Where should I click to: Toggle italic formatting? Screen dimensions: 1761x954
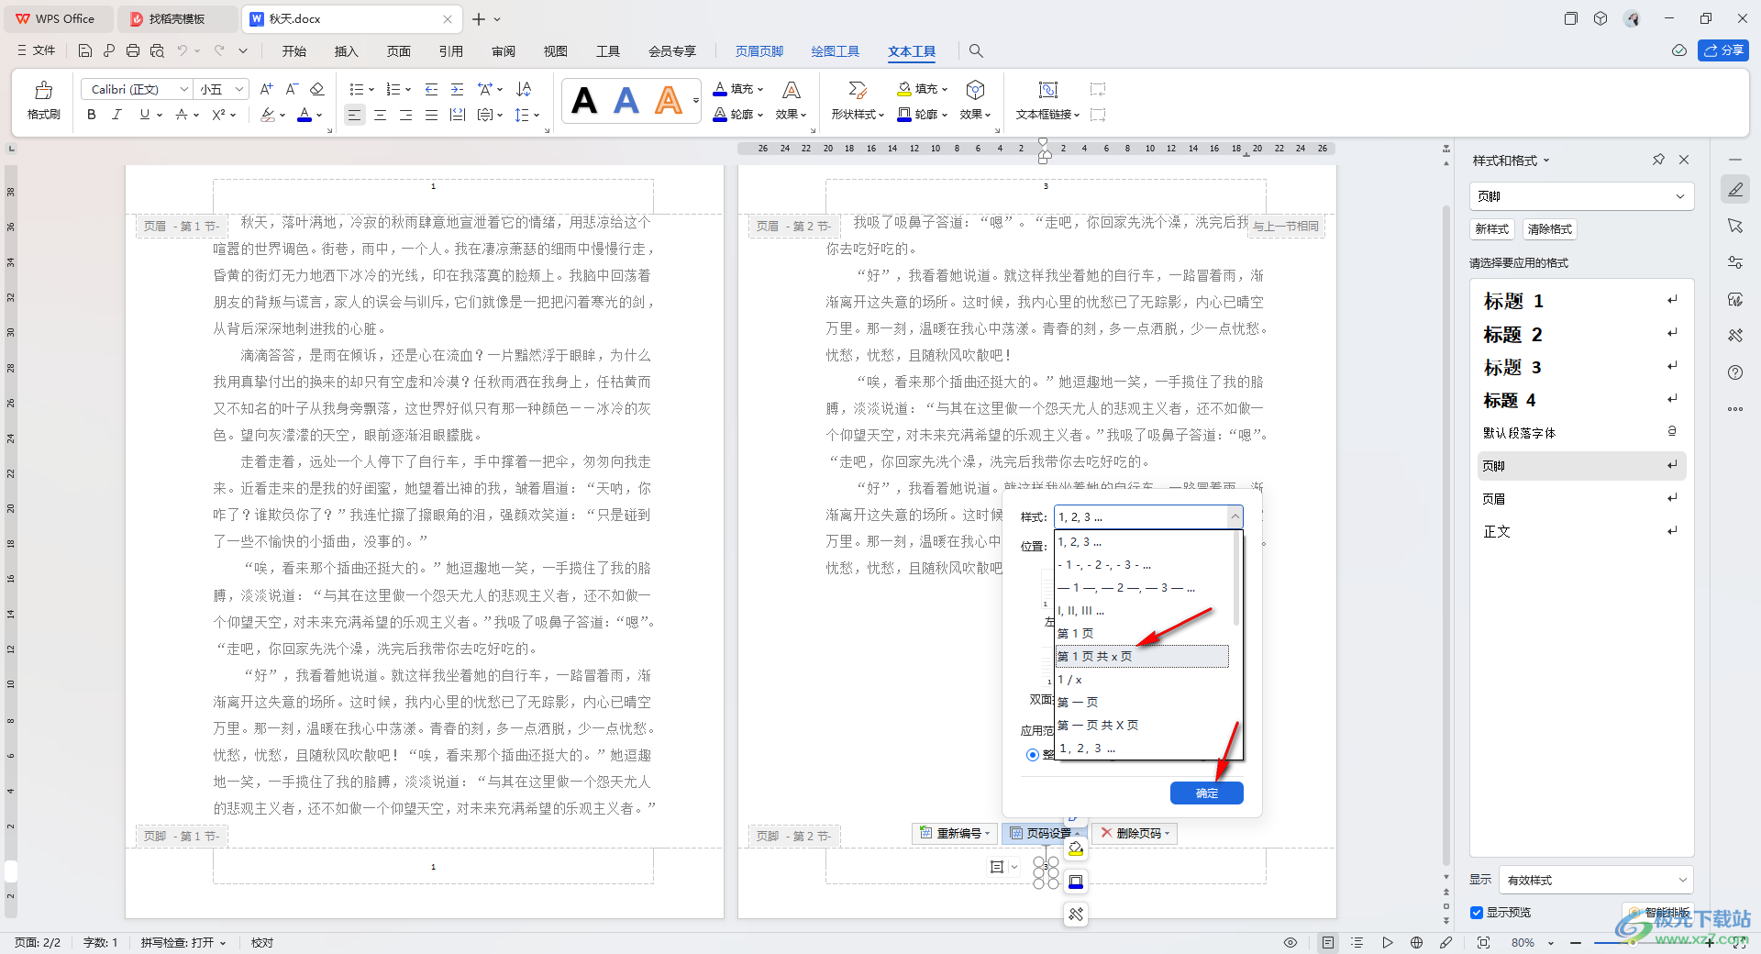116,115
